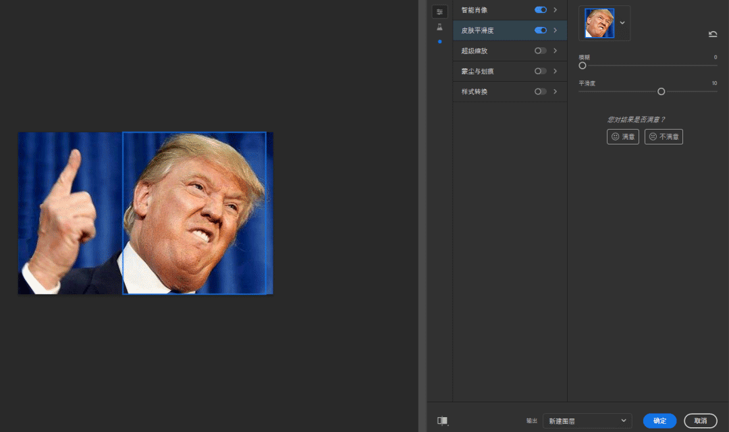Viewport: 729px width, 432px height.
Task: Click the reset filter settings icon
Action: pos(713,34)
